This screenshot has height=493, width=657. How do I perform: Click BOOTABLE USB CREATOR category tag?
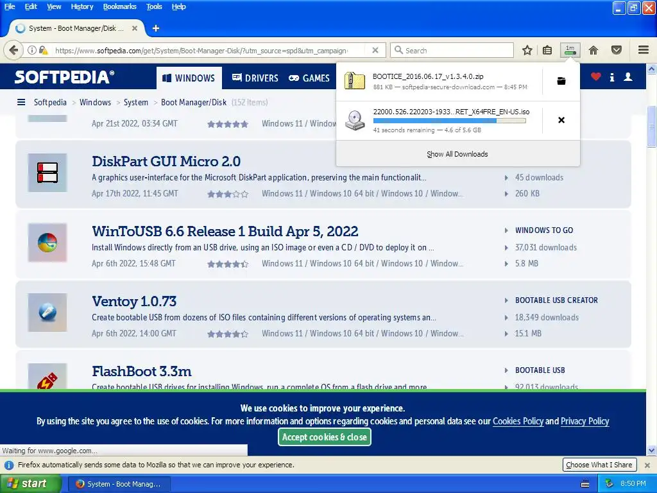click(556, 300)
